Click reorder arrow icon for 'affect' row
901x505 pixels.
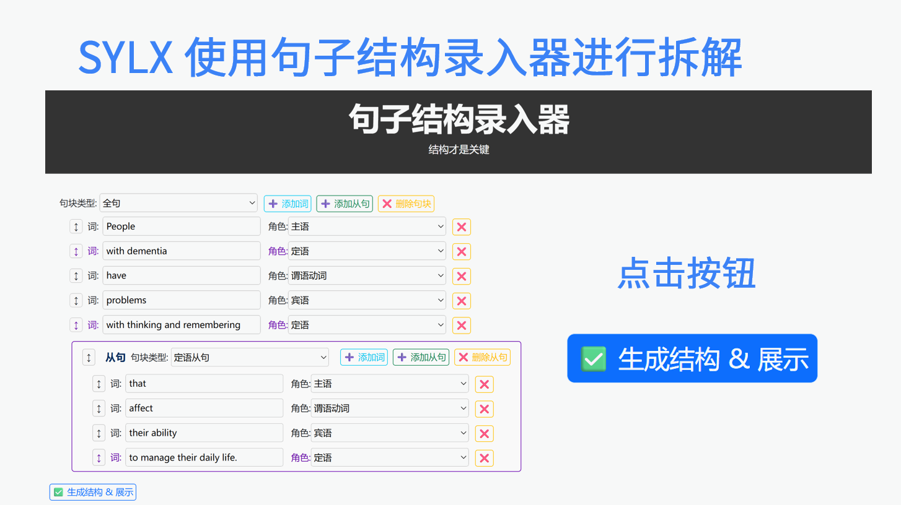point(99,408)
